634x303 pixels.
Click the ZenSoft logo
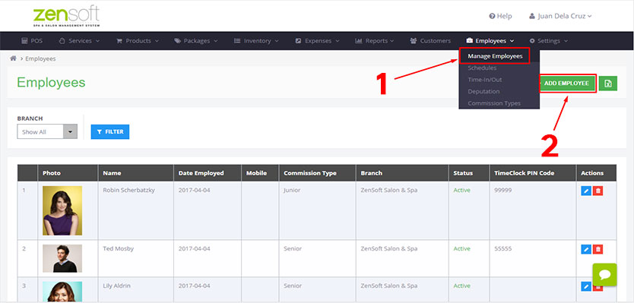tap(66, 17)
